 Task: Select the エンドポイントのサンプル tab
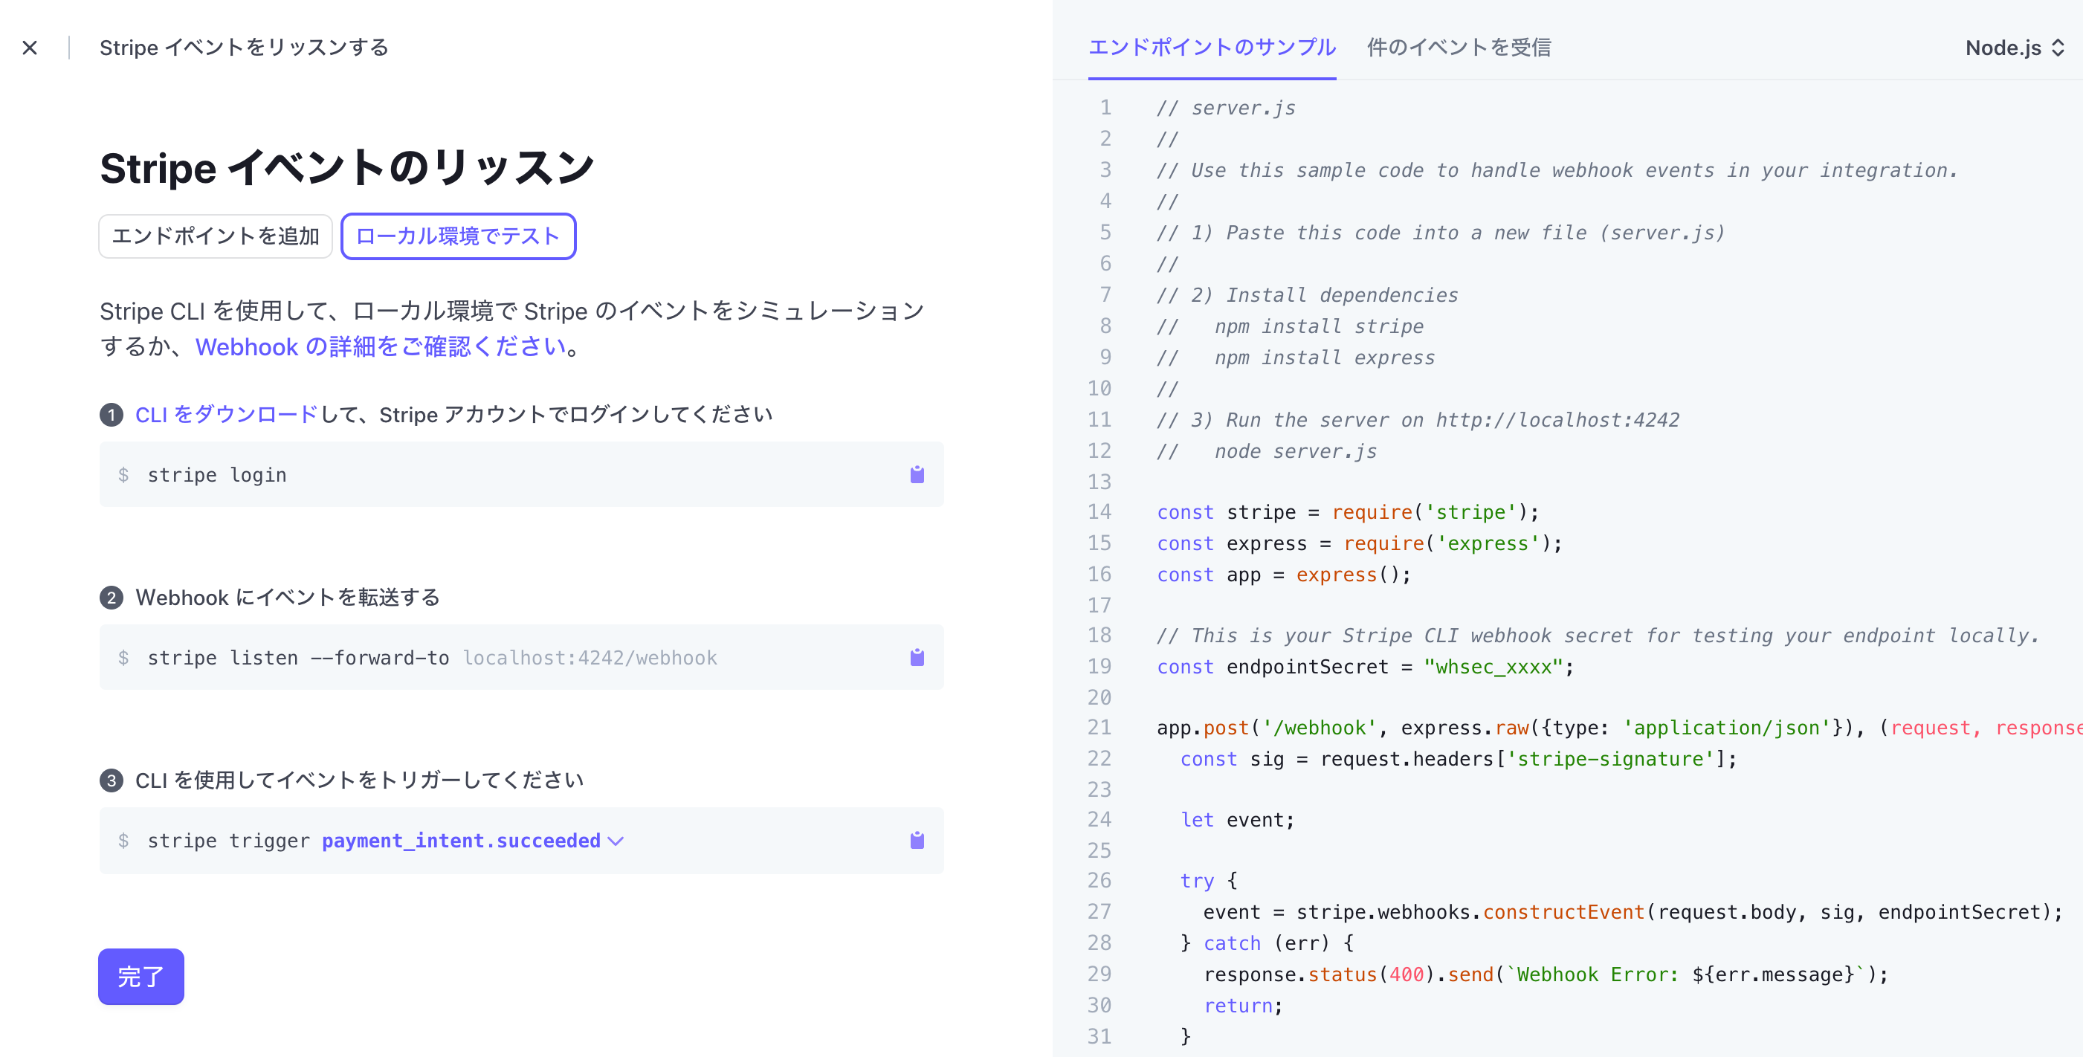(1213, 48)
